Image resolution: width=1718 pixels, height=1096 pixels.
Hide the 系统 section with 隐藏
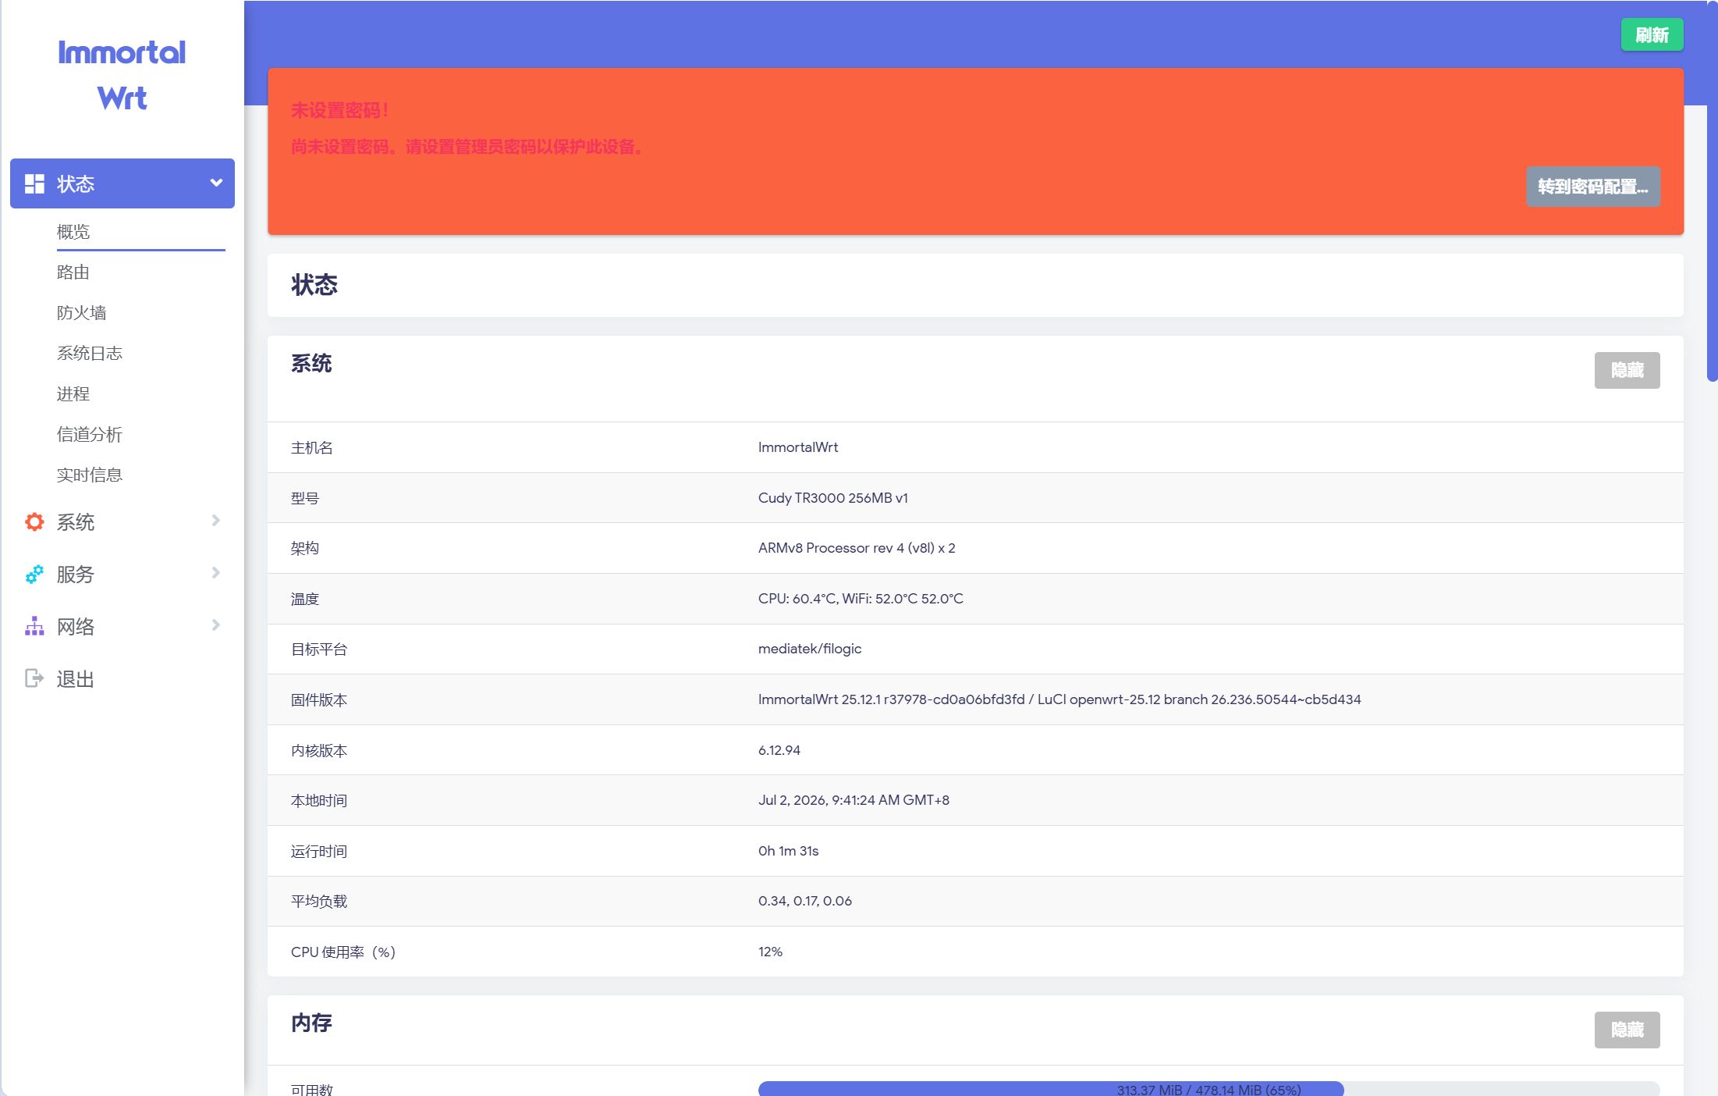click(1627, 370)
